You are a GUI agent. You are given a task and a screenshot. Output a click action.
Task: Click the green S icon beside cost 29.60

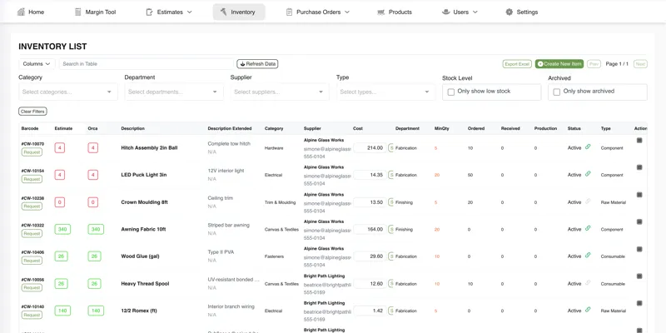(391, 256)
